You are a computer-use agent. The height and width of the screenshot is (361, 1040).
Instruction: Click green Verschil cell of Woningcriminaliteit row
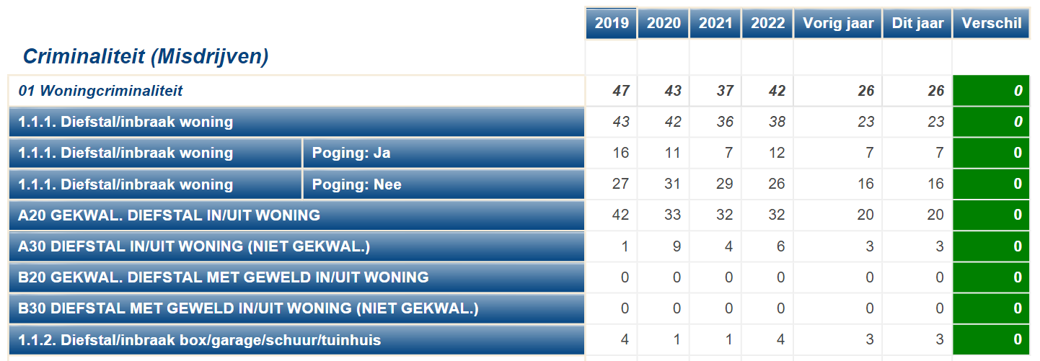992,91
